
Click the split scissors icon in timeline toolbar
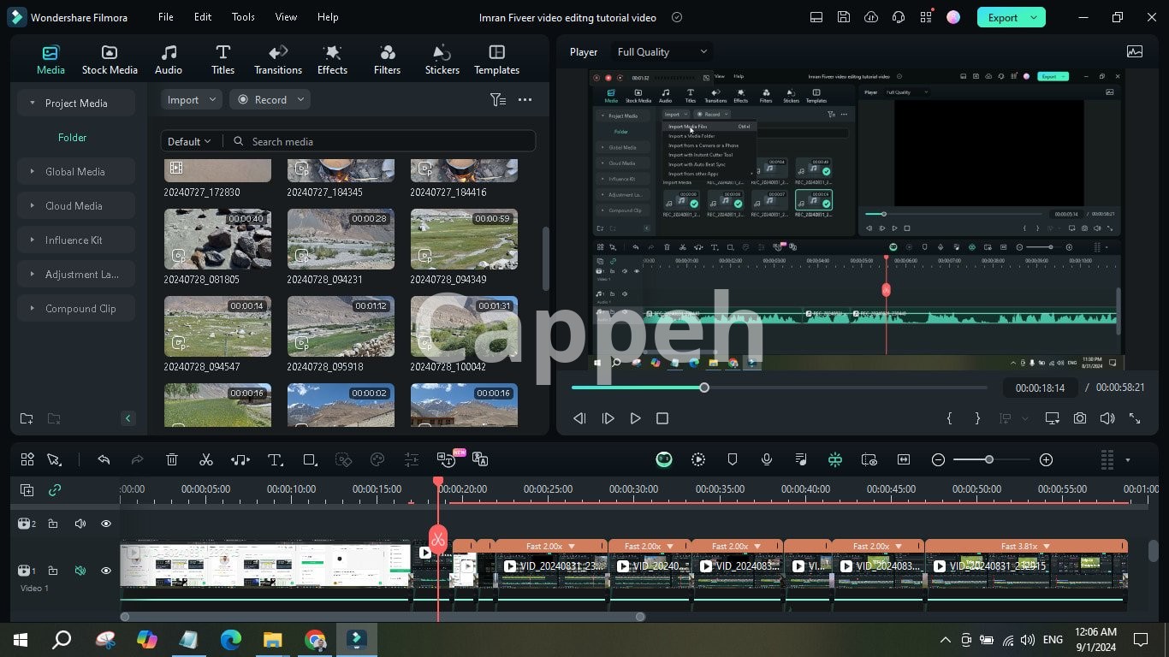click(205, 459)
